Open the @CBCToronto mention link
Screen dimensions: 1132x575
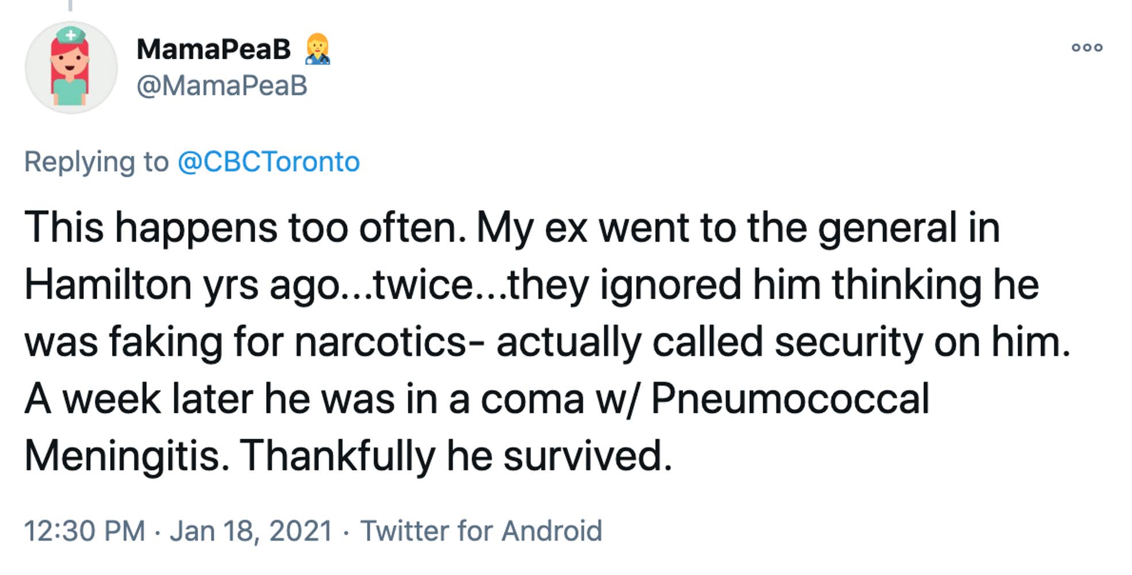[268, 162]
